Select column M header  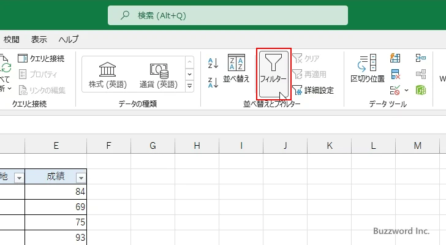pos(417,146)
